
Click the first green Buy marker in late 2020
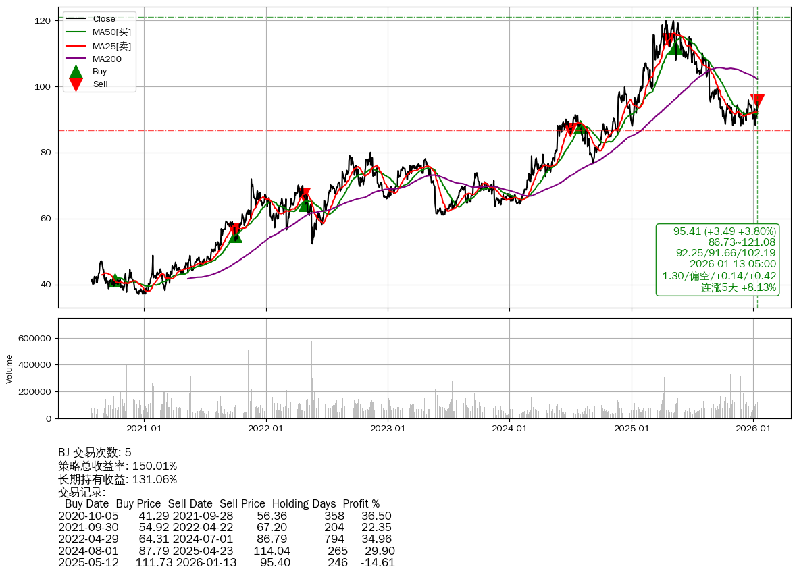tap(115, 281)
